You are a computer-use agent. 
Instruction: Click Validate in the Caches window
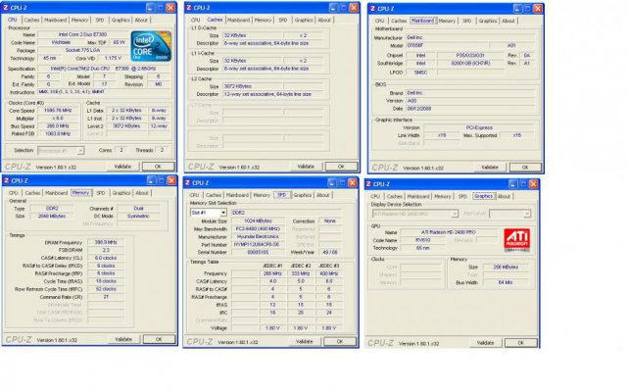(306, 167)
